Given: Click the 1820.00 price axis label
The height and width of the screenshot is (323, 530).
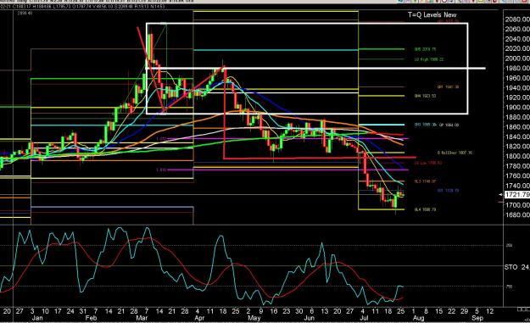Looking at the screenshot, I should 517,147.
